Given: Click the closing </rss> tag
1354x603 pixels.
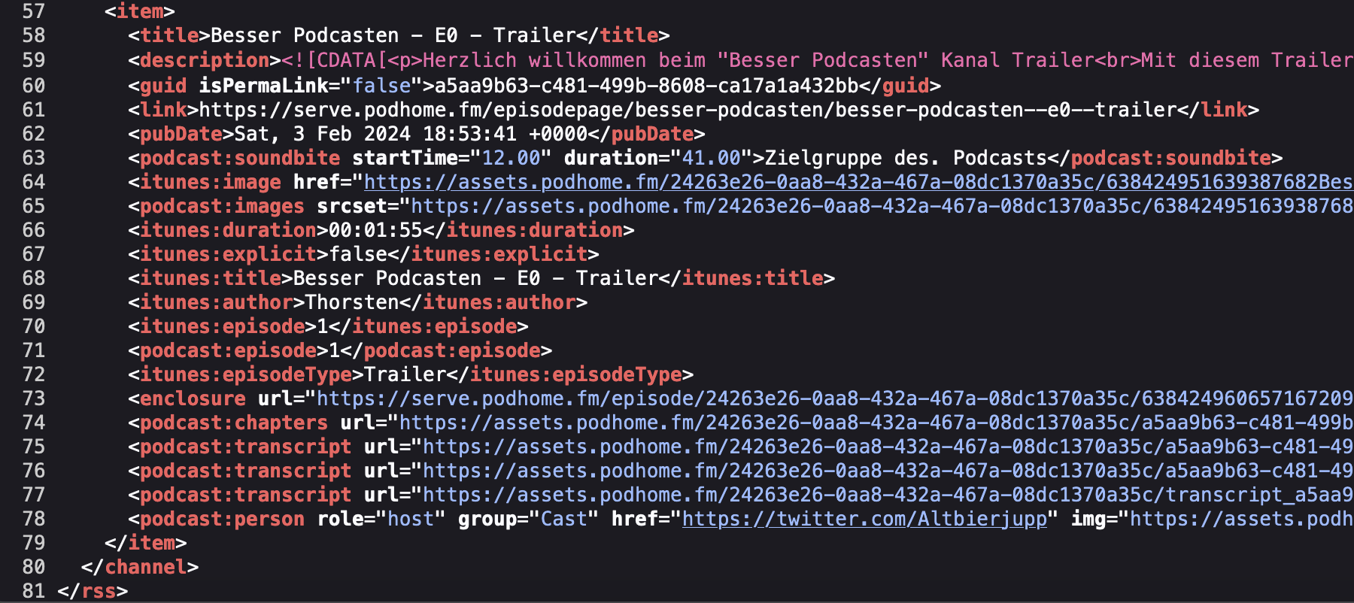Looking at the screenshot, I should pyautogui.click(x=93, y=591).
